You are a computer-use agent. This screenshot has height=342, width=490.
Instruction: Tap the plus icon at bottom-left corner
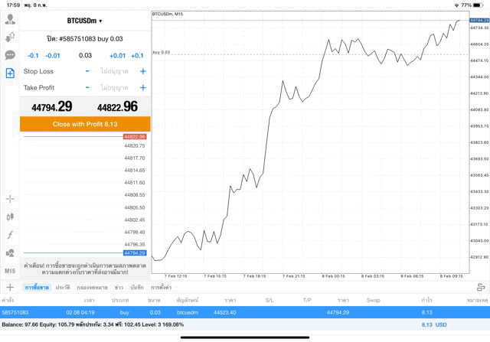[x=10, y=287]
